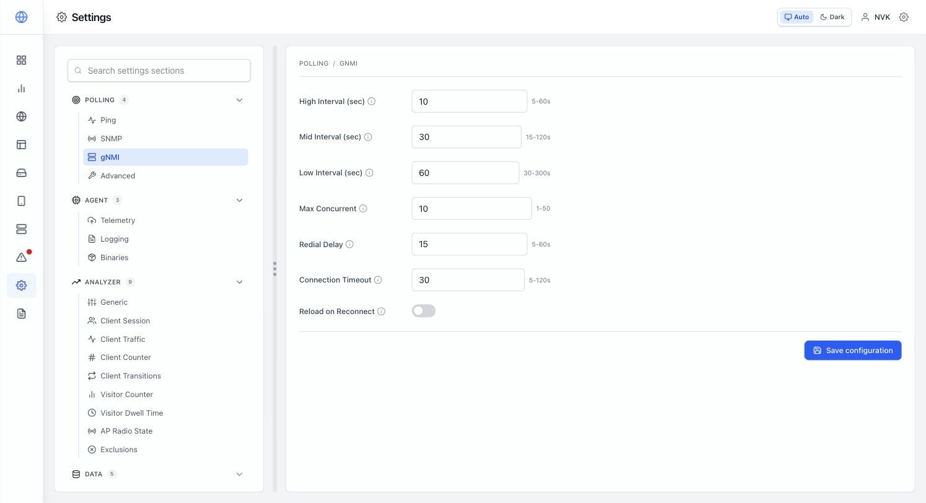Click the High Interval input field
The width and height of the screenshot is (926, 503).
[x=470, y=102]
